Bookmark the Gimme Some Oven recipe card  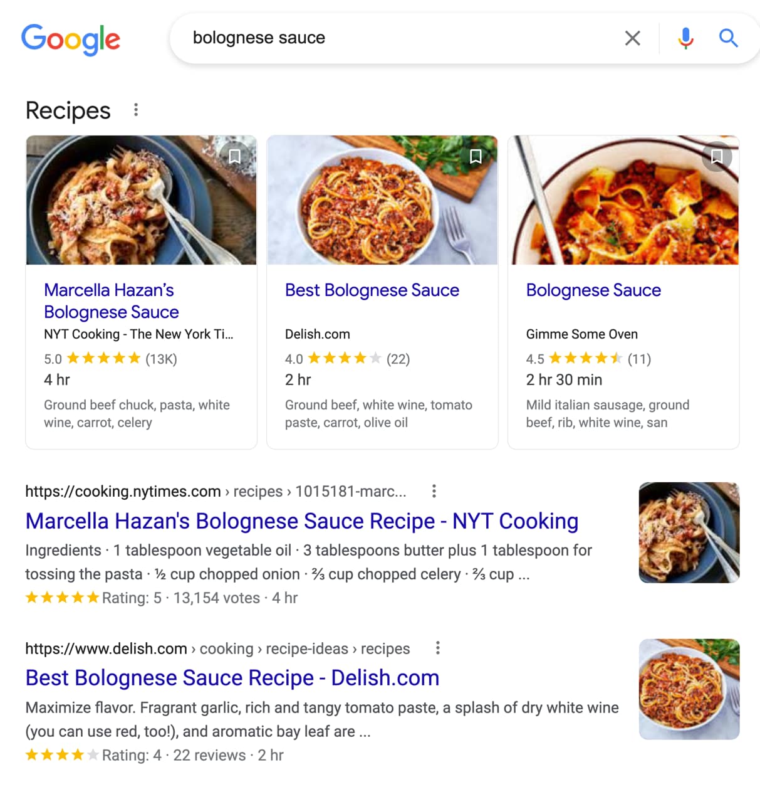717,157
